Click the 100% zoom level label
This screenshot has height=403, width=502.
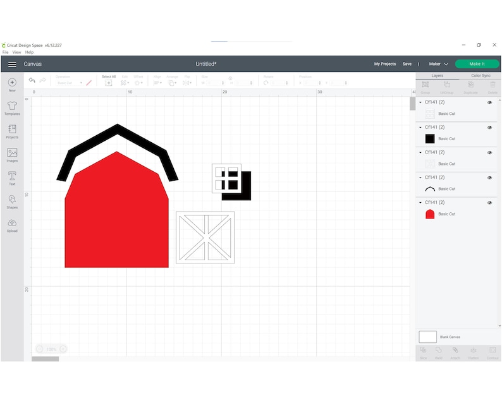tap(51, 349)
